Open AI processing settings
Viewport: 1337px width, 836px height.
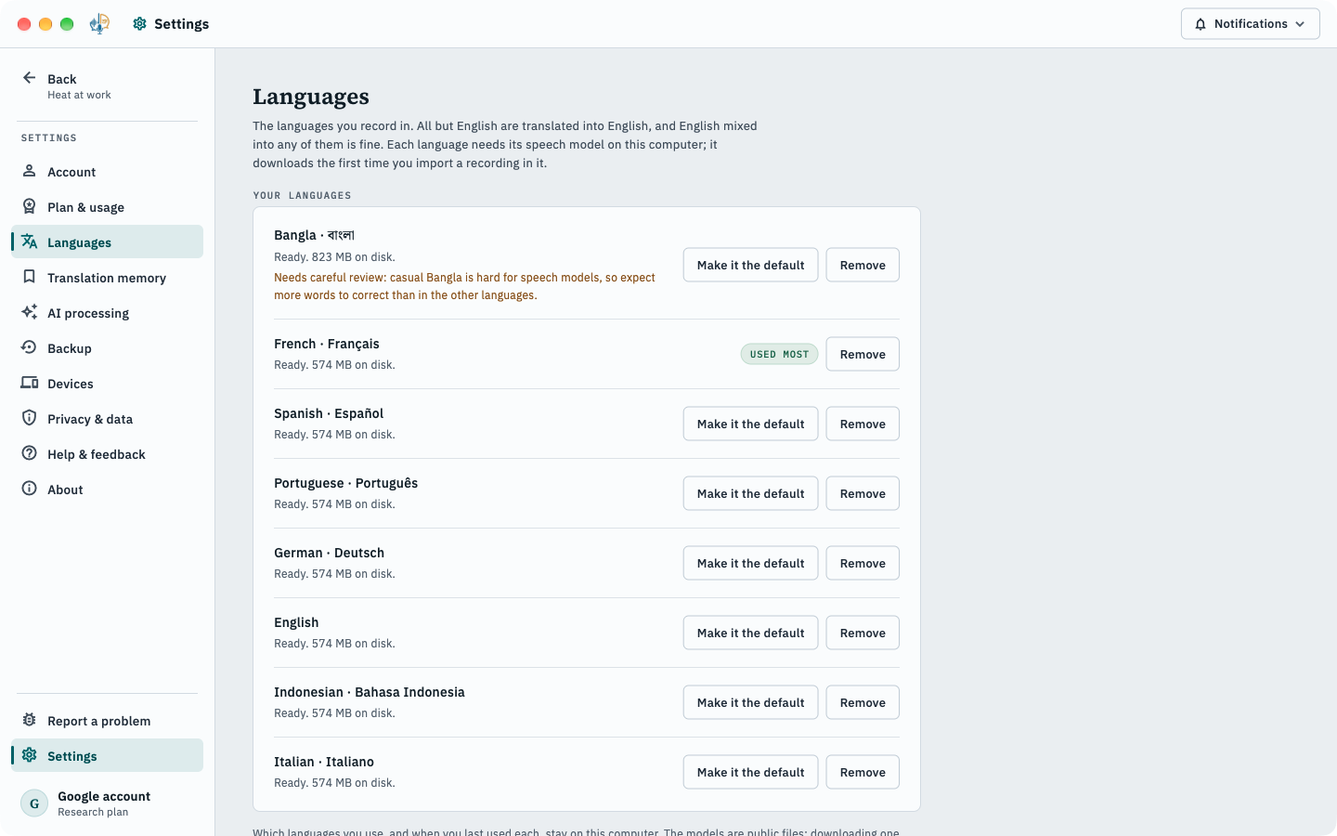pos(107,313)
